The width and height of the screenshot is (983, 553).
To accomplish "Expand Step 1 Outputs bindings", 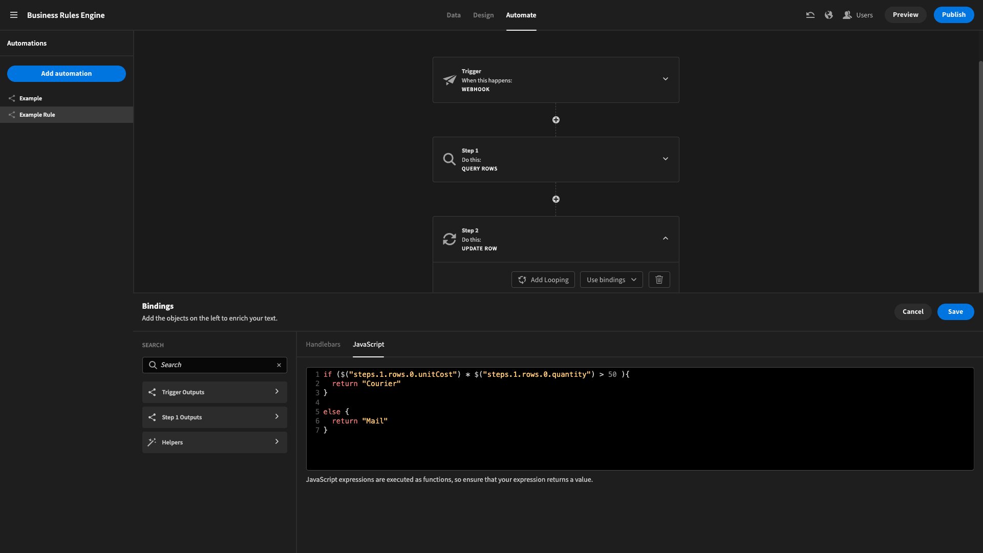I will (215, 417).
